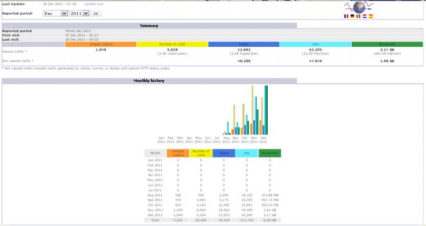Click the cyan Hits summary header
The height and width of the screenshot is (226, 426).
315,44
